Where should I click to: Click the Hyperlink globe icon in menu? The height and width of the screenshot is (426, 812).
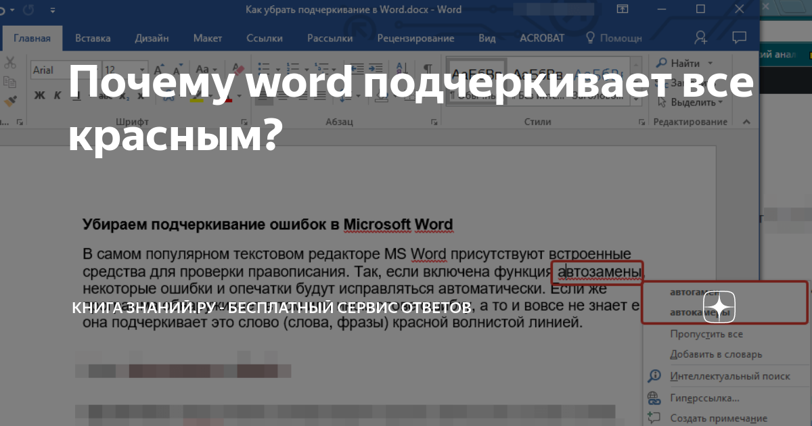[x=654, y=398]
